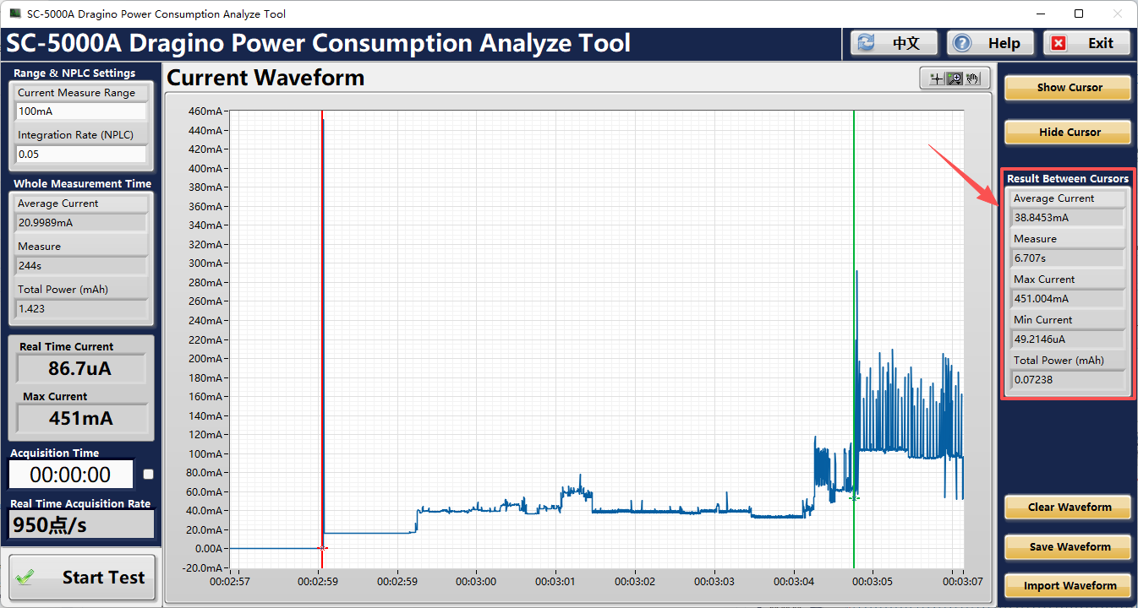This screenshot has width=1138, height=608.
Task: Choose the hand pan tool above the waveform
Action: tap(973, 79)
